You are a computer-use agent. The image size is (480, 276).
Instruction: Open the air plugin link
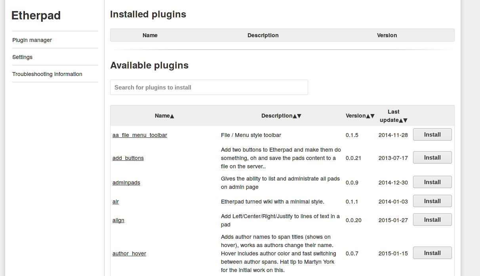(x=116, y=202)
